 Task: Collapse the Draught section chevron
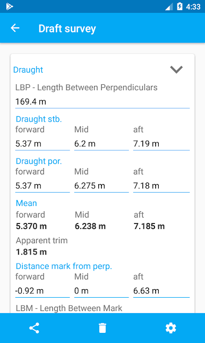[176, 69]
